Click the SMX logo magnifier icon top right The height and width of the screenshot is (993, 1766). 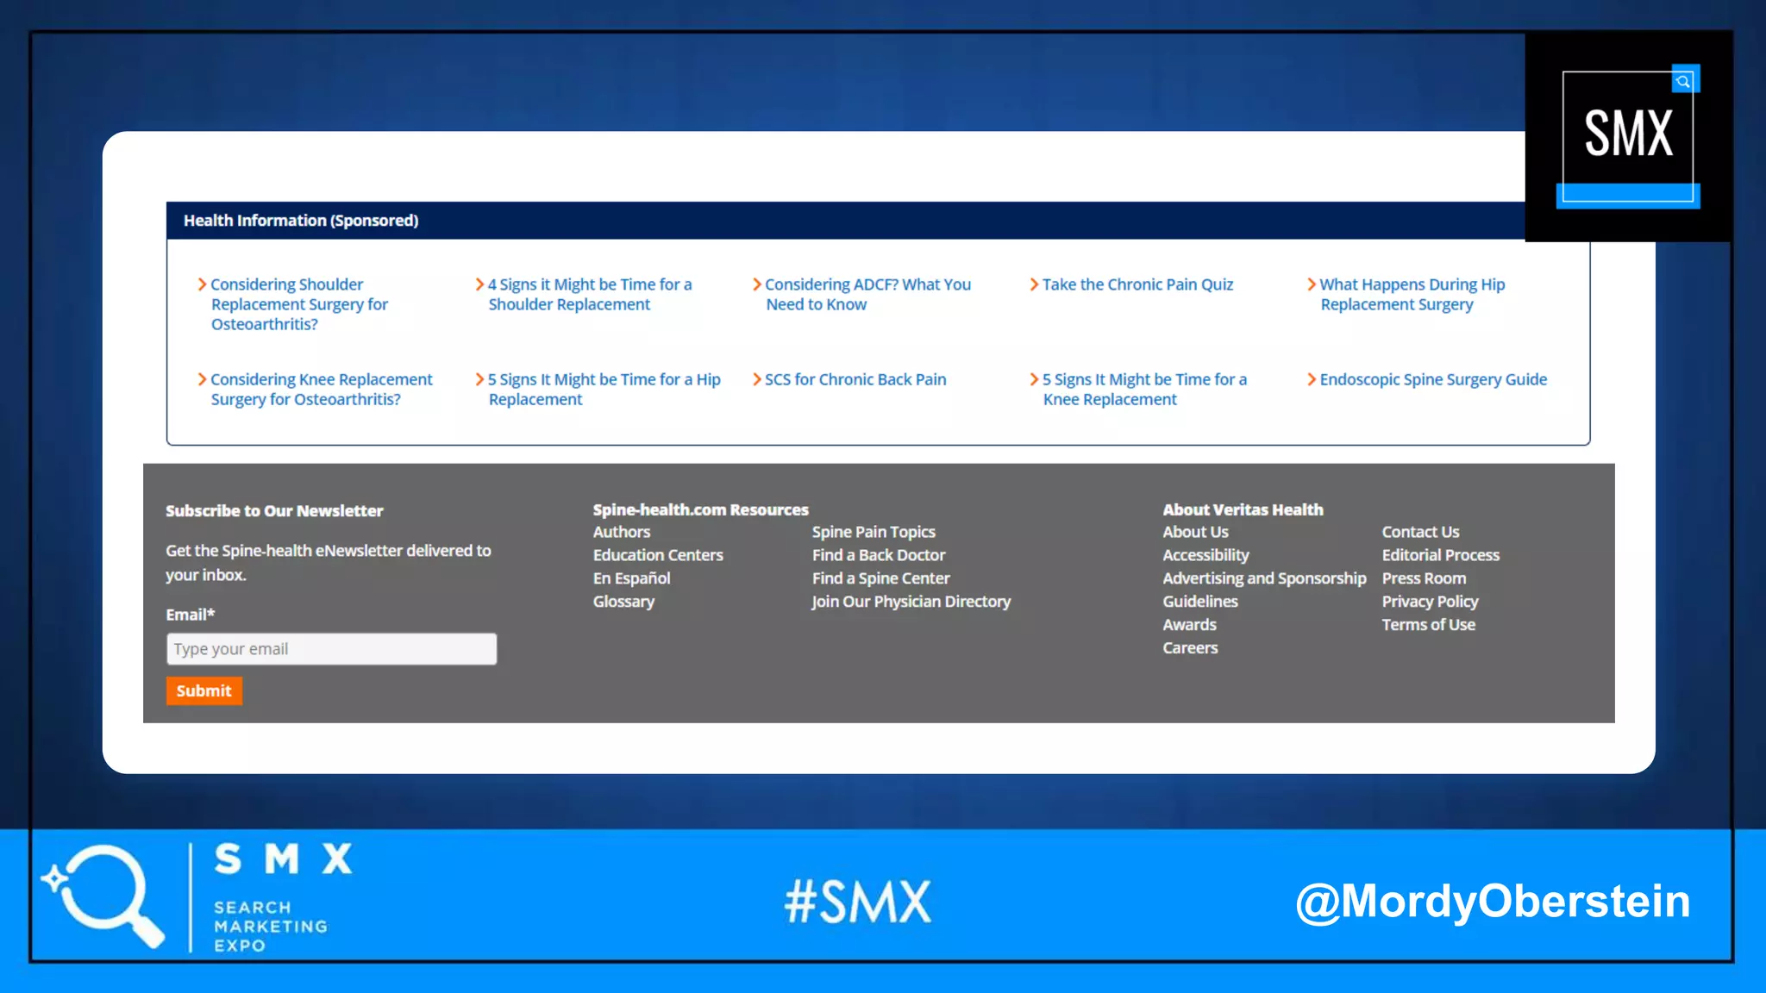pos(1682,81)
